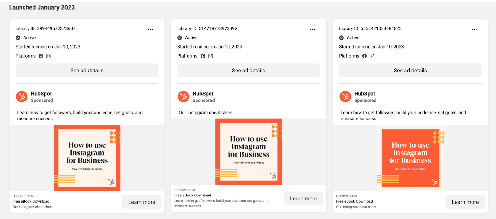Open HubSpot page name in ad 514719773973492
496x219 pixels.
(203, 94)
